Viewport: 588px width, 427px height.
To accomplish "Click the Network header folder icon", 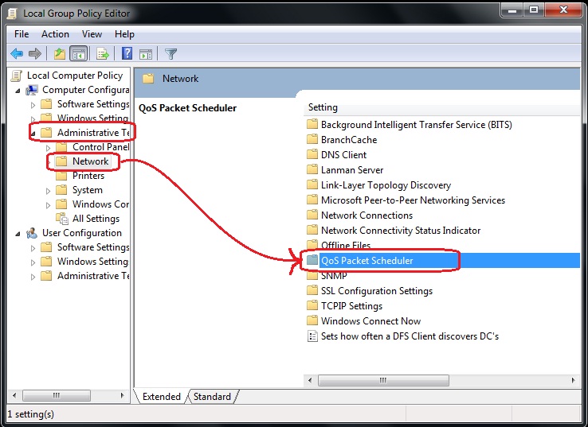I will 148,78.
